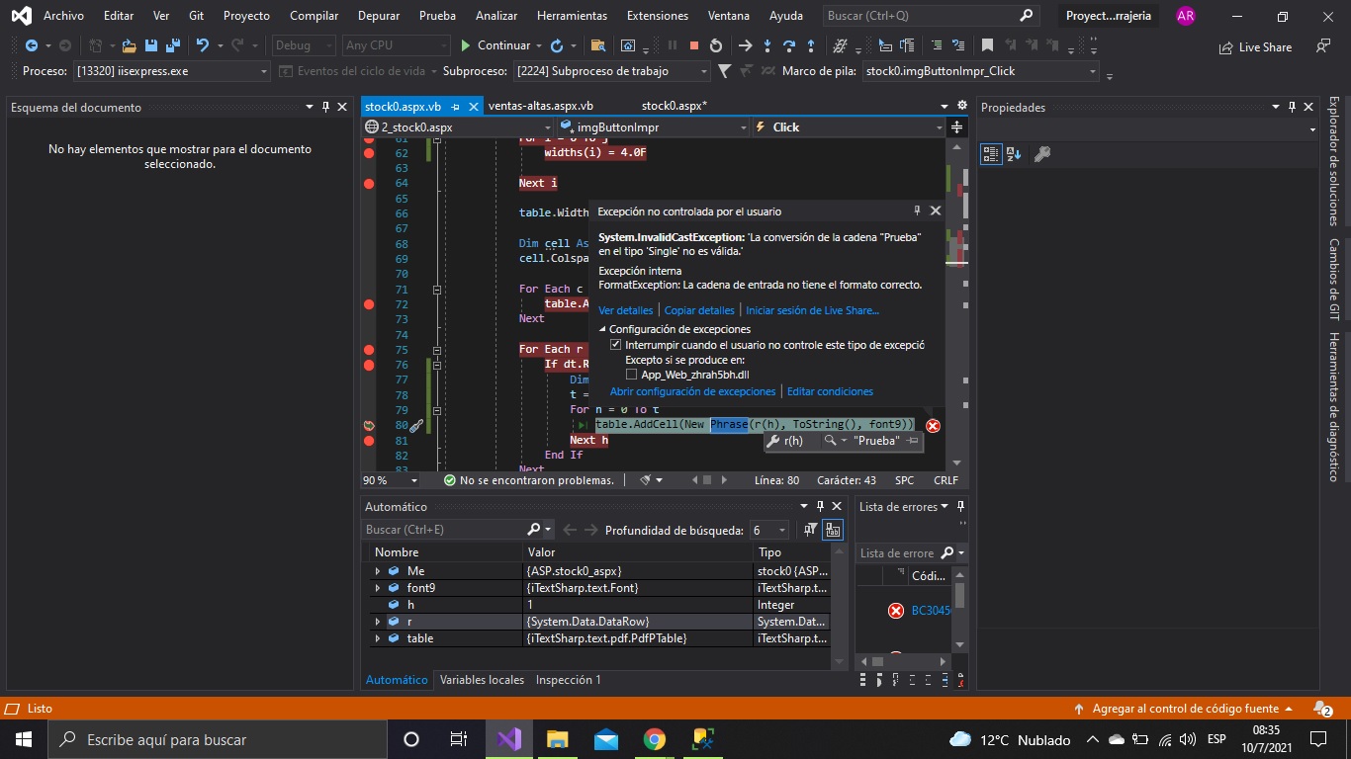Step Out with the up-arrow icon
Screen dimensions: 1351x759
point(811,45)
